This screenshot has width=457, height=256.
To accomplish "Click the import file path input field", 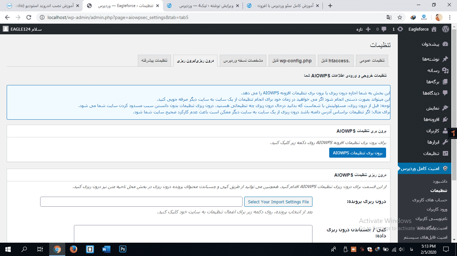I will click(x=141, y=202).
